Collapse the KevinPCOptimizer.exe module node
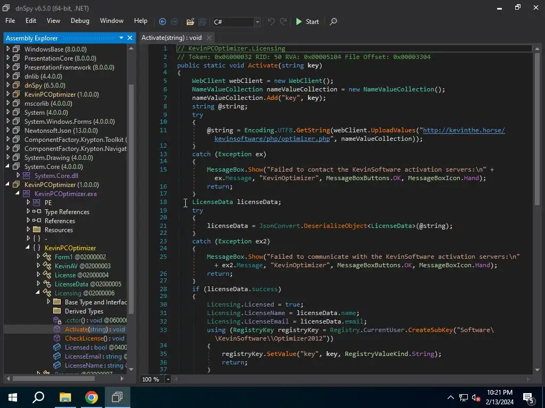545x408 pixels. (18, 193)
